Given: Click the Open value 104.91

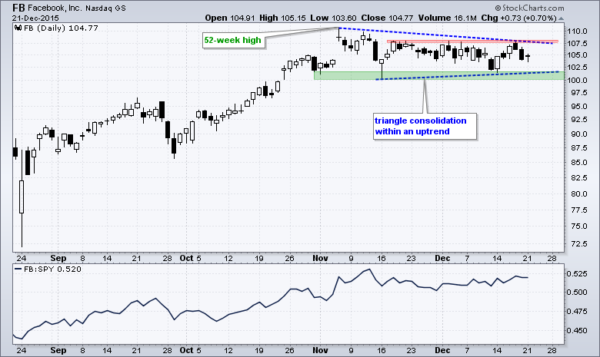Looking at the screenshot, I should tap(242, 18).
